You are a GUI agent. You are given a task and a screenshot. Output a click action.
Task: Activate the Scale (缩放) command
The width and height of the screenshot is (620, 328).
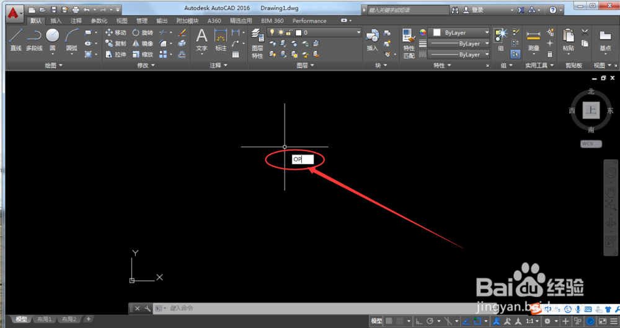(143, 54)
